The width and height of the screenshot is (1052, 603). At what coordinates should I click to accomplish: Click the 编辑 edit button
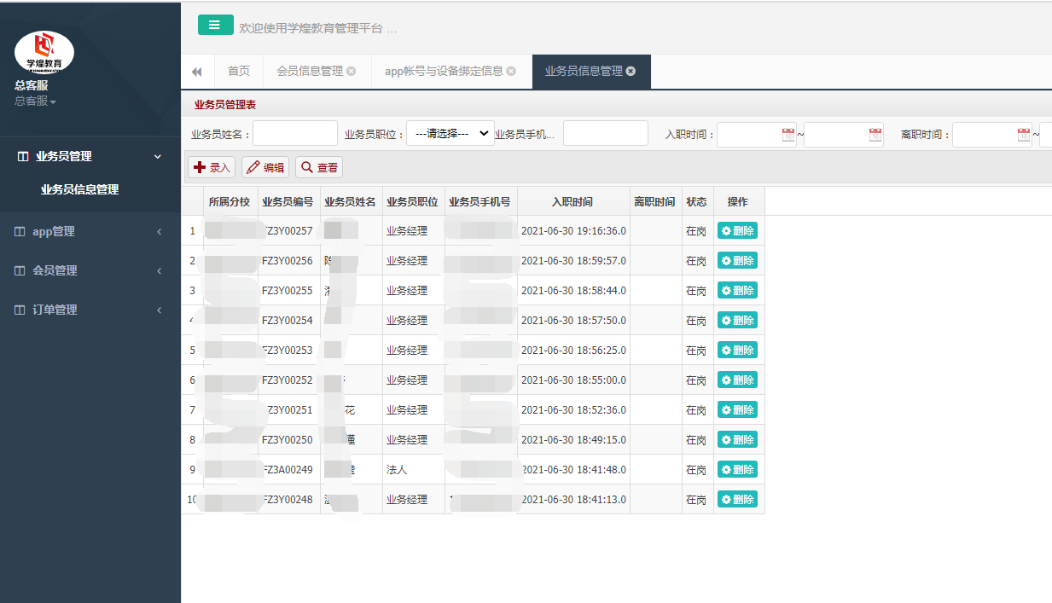coord(265,168)
